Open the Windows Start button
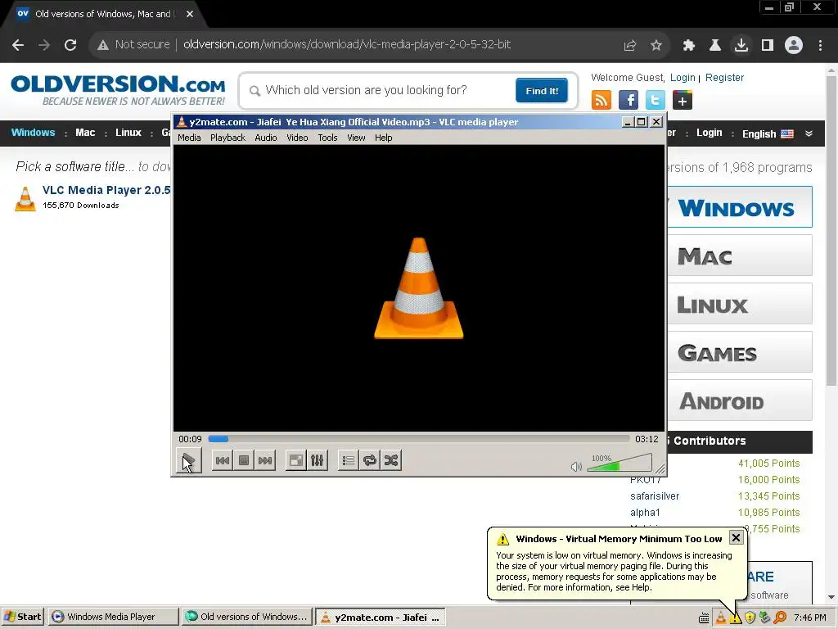838x629 pixels. (22, 617)
